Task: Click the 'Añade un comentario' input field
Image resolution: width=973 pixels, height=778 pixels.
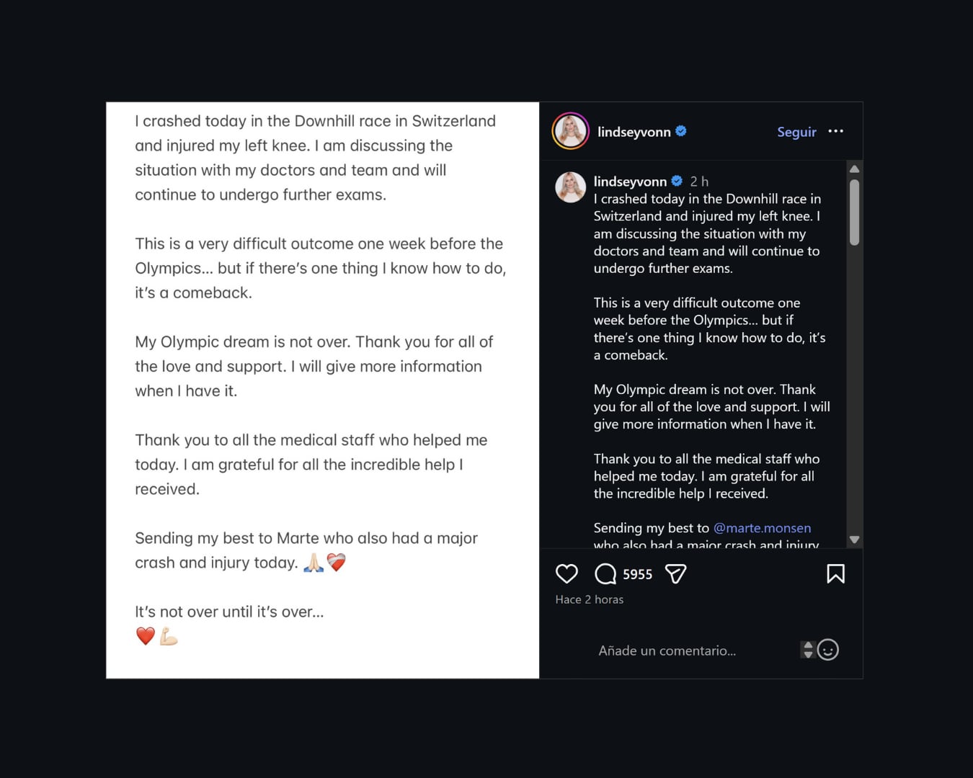Action: (x=667, y=650)
